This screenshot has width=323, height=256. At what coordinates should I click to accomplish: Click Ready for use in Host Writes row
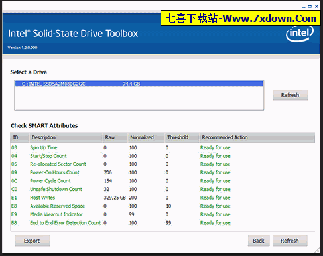click(x=215, y=198)
